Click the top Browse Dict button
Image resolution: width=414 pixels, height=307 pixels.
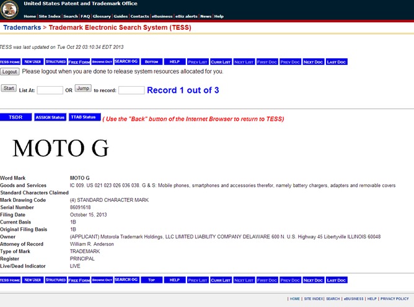102,62
